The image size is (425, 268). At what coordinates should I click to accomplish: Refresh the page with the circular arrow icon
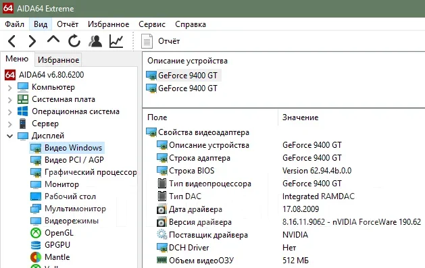coord(74,41)
